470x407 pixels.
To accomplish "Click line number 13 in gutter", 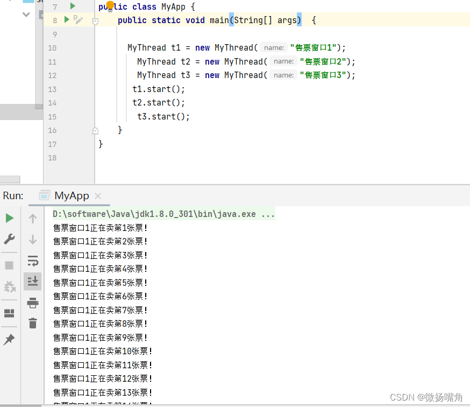I will [x=52, y=89].
